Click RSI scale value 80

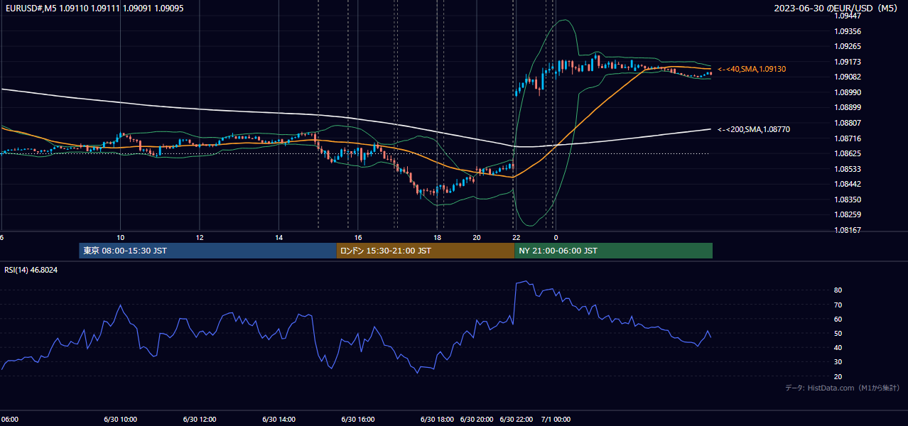[x=838, y=290]
